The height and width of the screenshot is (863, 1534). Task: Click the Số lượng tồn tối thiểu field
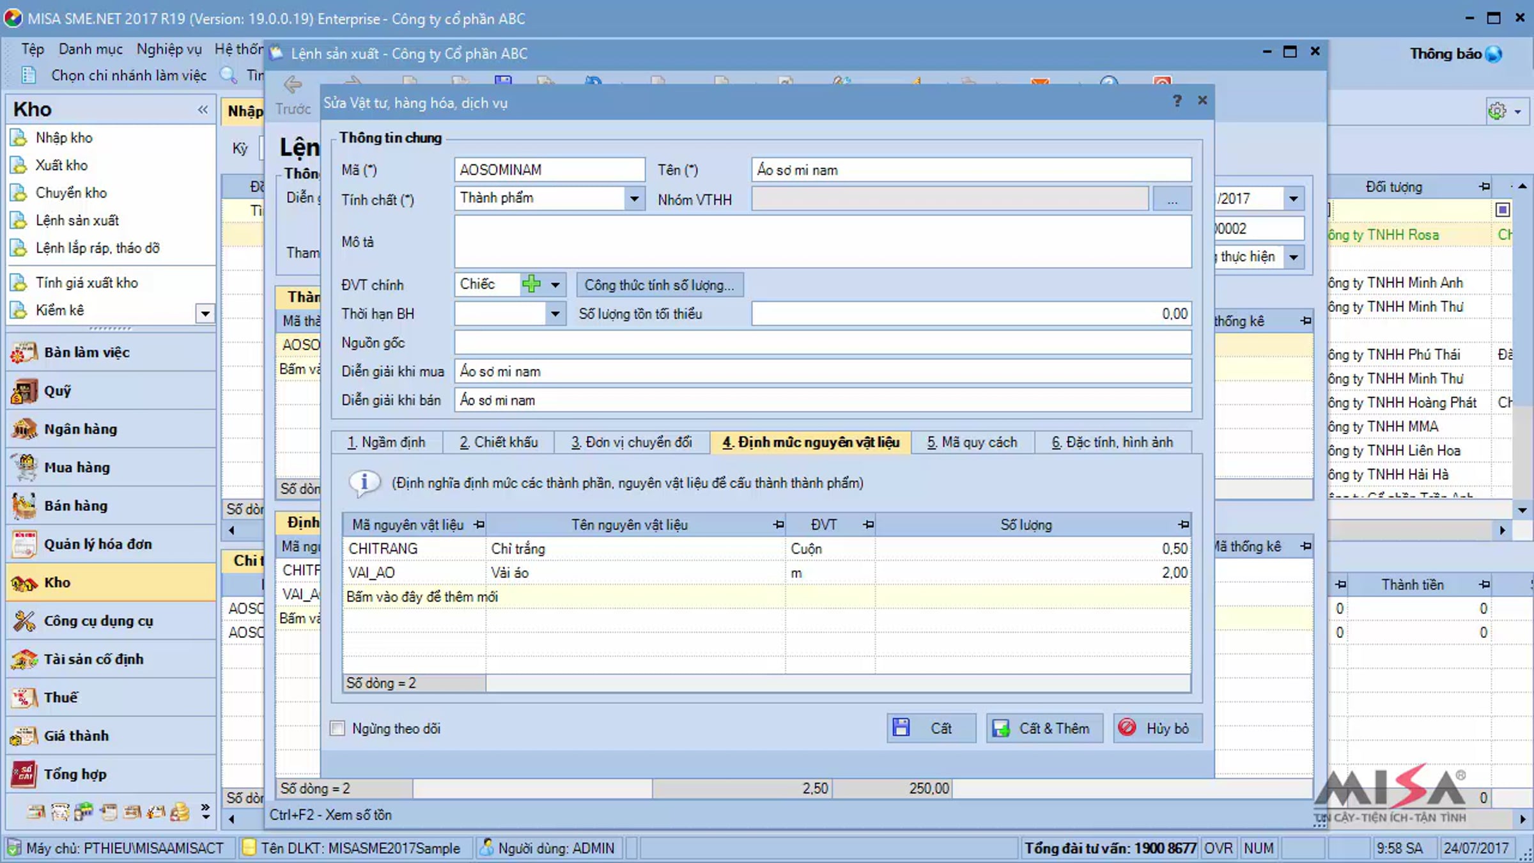(972, 314)
